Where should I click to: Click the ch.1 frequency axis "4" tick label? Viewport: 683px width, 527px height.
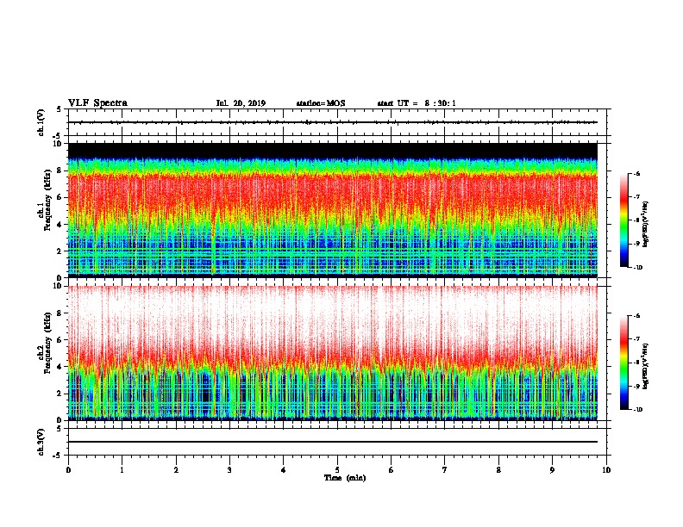click(60, 225)
